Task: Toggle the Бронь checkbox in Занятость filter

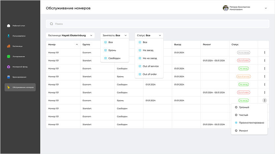Action: tap(106, 50)
